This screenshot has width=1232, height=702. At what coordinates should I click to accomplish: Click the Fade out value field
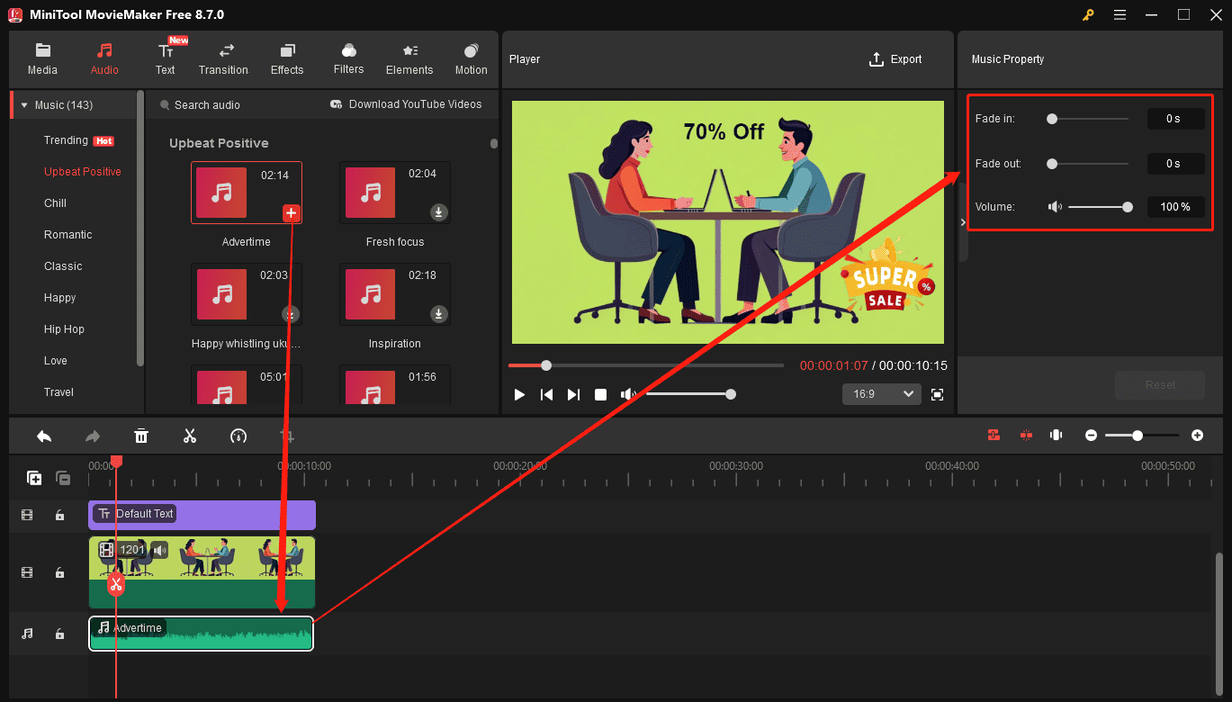1175,164
